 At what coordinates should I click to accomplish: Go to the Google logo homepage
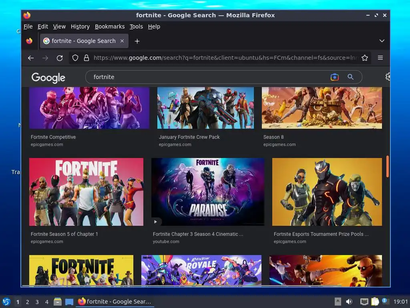pos(48,78)
